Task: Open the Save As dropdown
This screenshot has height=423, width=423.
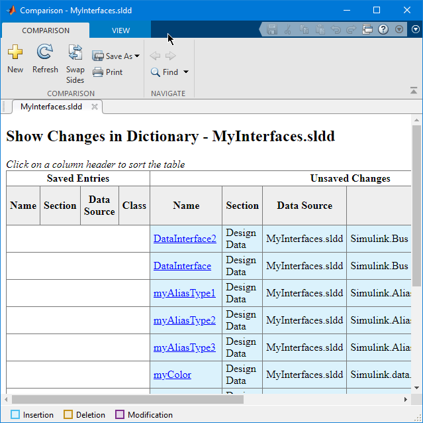Action: click(137, 56)
